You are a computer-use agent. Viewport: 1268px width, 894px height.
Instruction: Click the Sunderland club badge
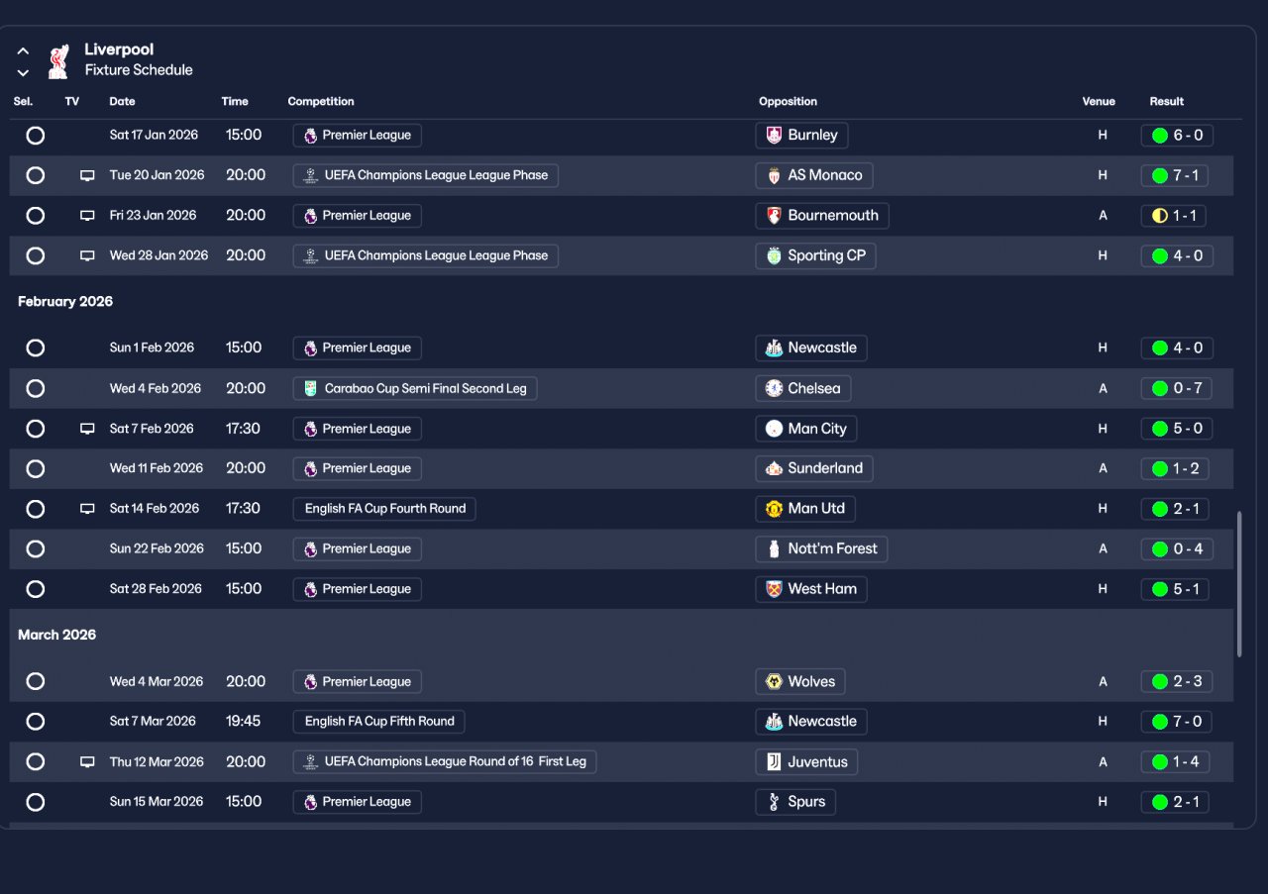click(775, 468)
